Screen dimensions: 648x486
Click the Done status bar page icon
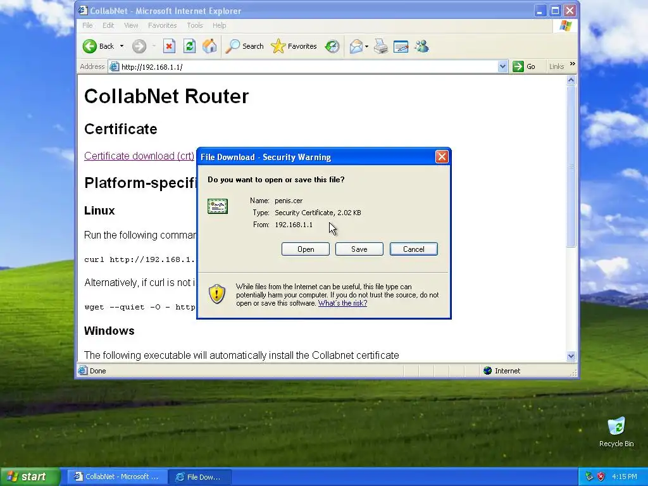point(83,370)
